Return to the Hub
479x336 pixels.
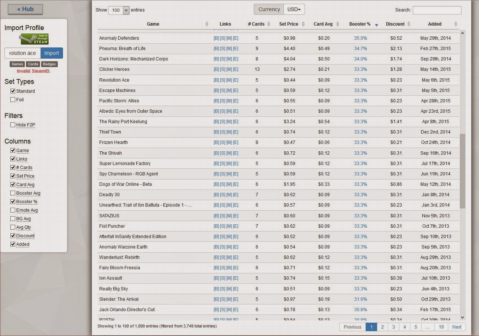coord(25,9)
